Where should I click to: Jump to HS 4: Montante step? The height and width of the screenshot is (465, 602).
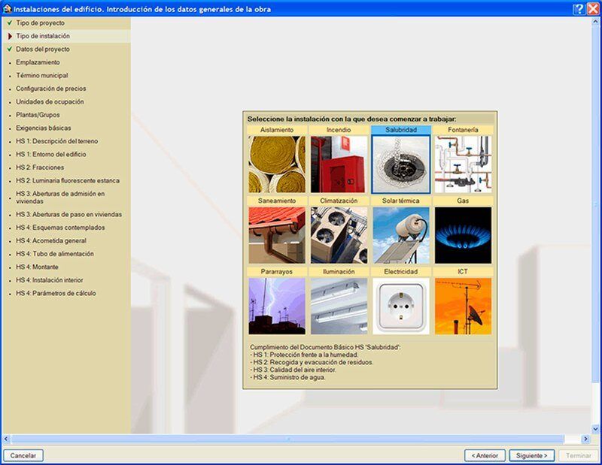coord(37,267)
